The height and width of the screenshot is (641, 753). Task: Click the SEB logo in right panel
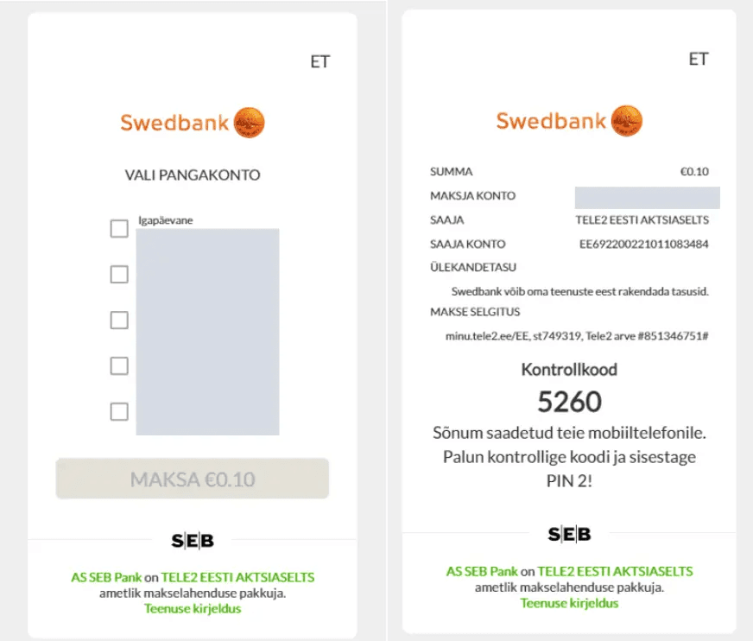tap(570, 534)
